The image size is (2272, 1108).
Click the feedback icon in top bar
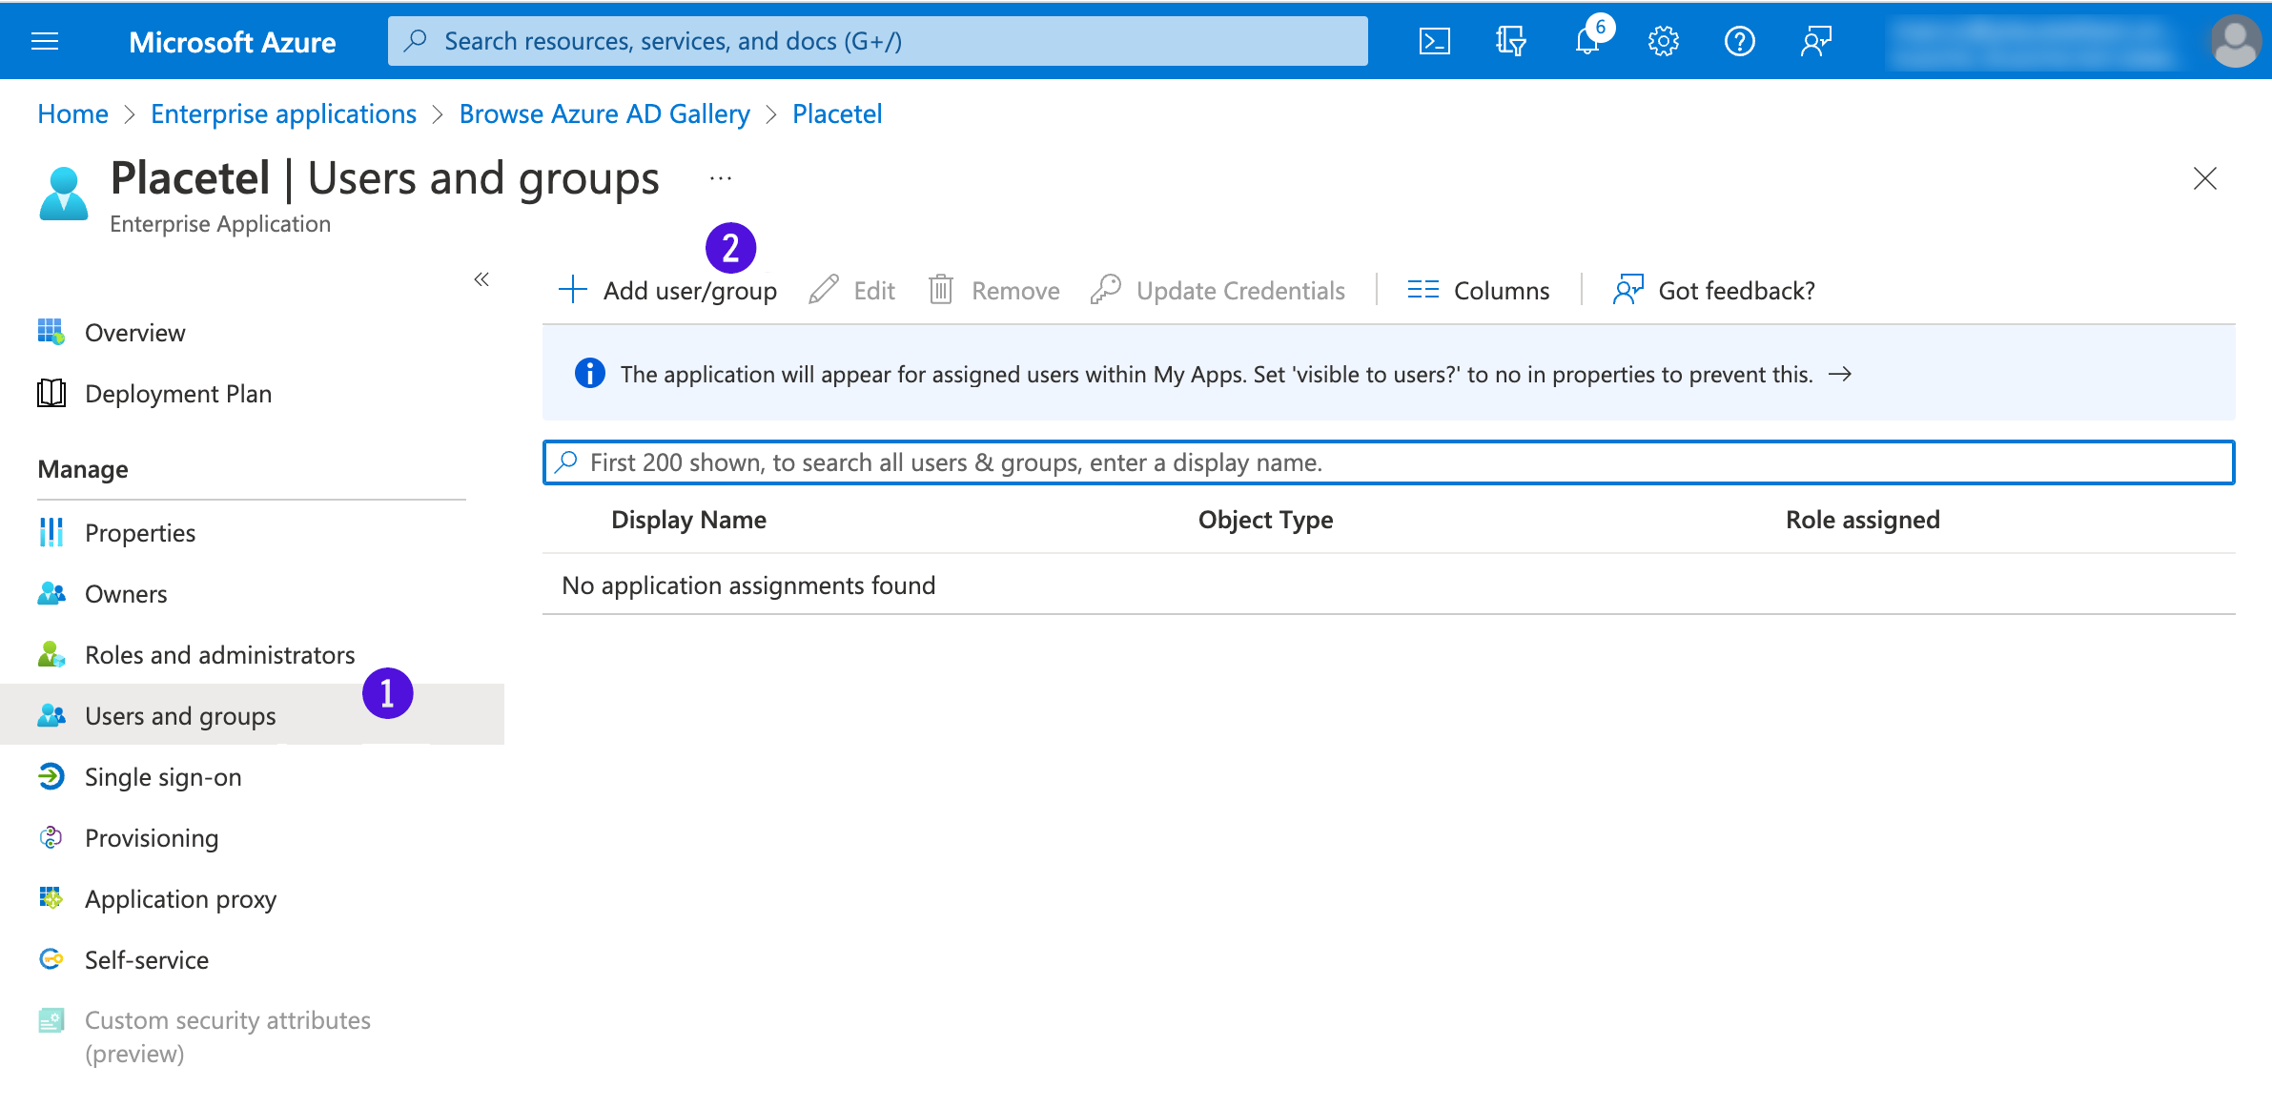(1816, 41)
